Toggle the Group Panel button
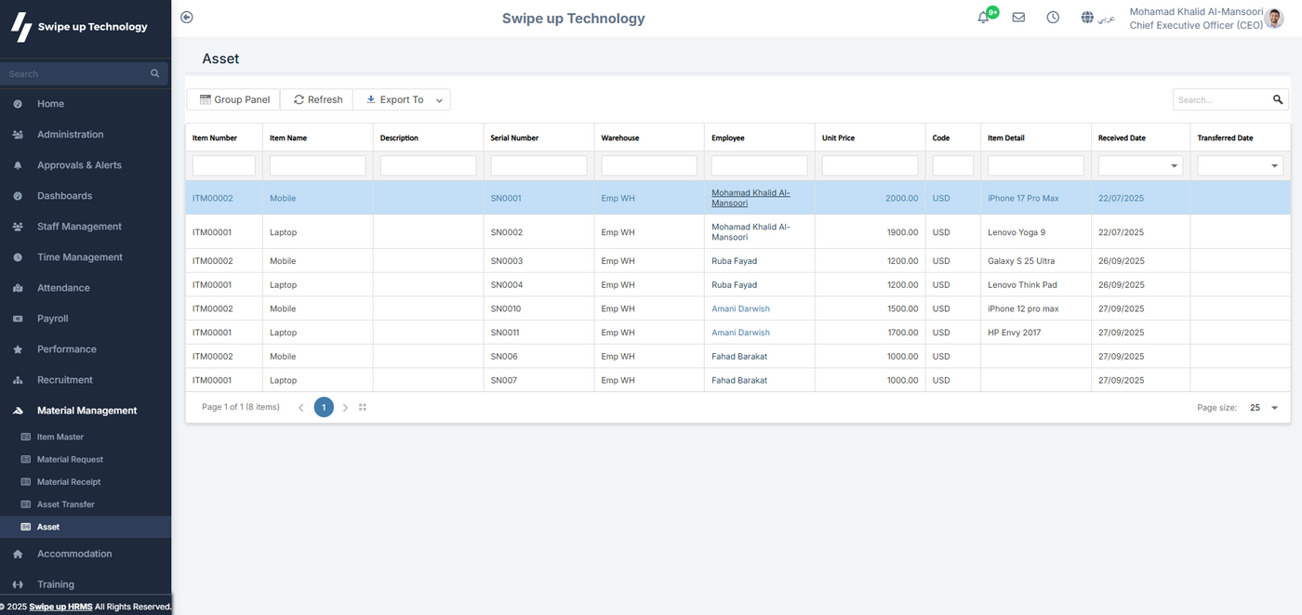The height and width of the screenshot is (615, 1302). click(x=233, y=99)
